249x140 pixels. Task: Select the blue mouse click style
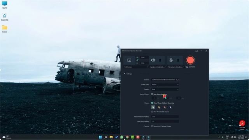pos(170,107)
